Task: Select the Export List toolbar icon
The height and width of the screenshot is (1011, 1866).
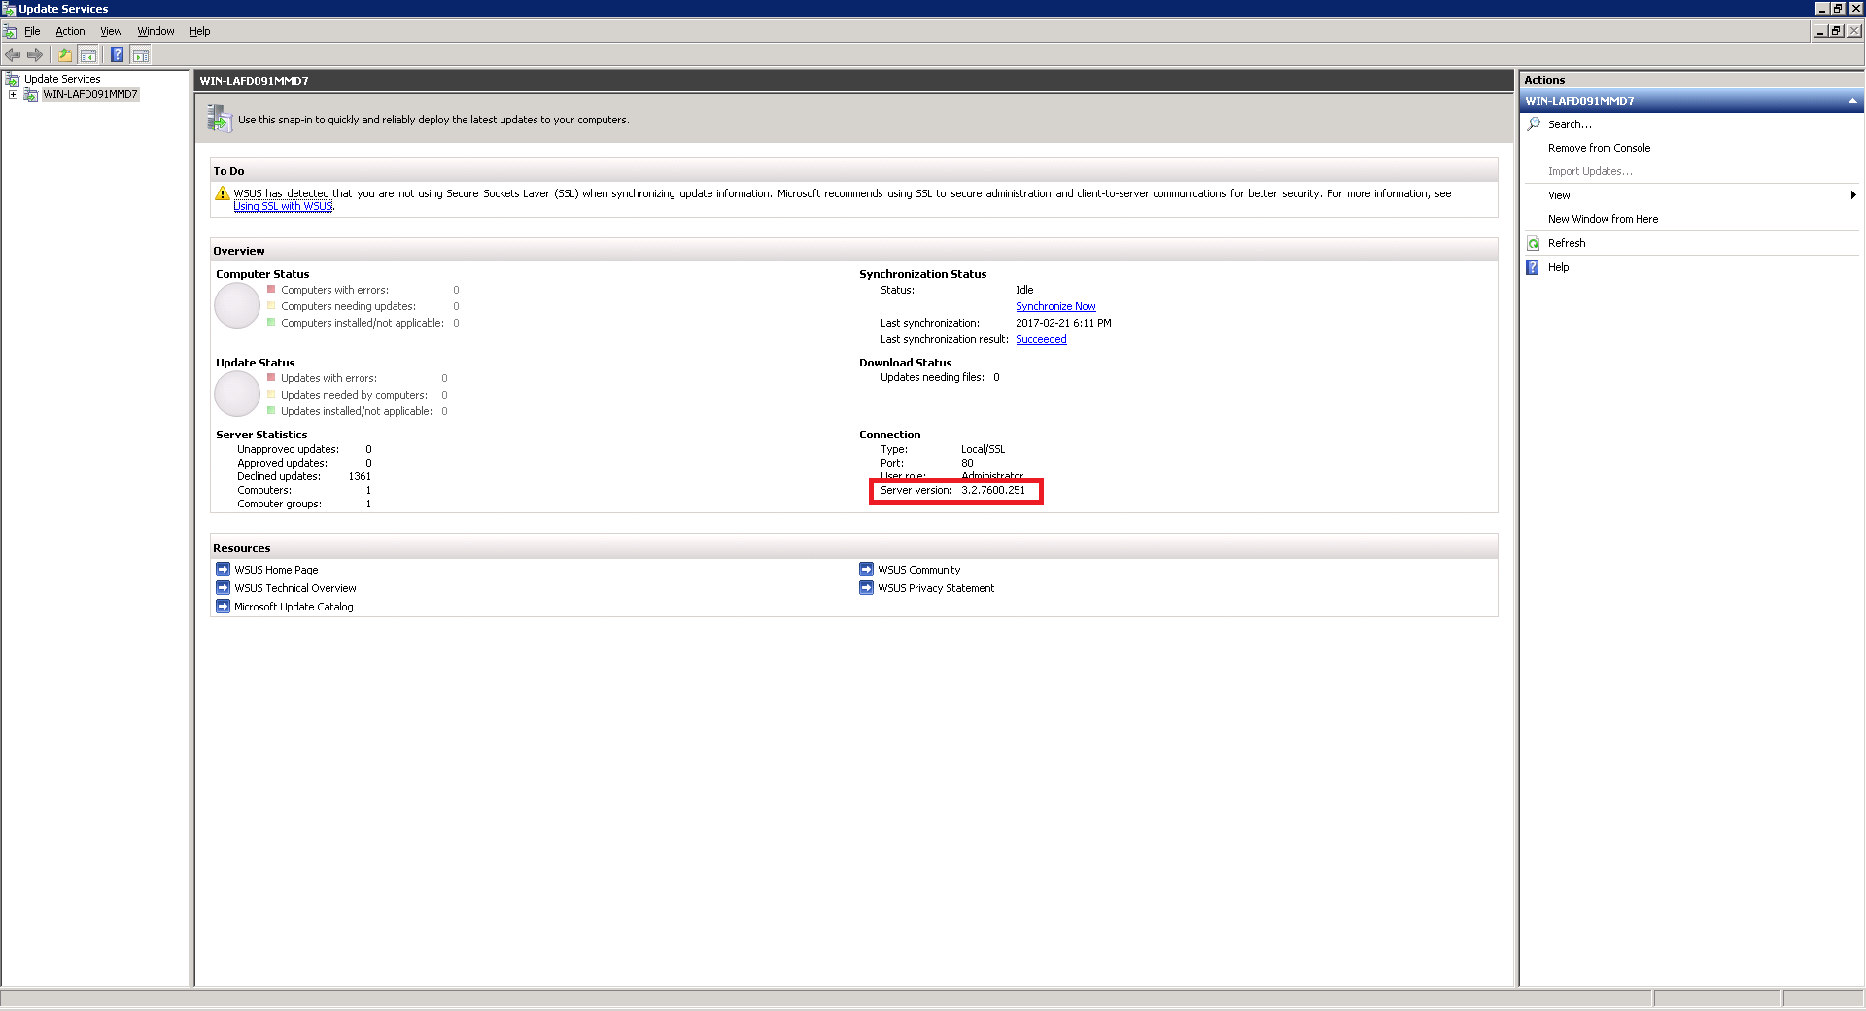Action: pyautogui.click(x=64, y=54)
